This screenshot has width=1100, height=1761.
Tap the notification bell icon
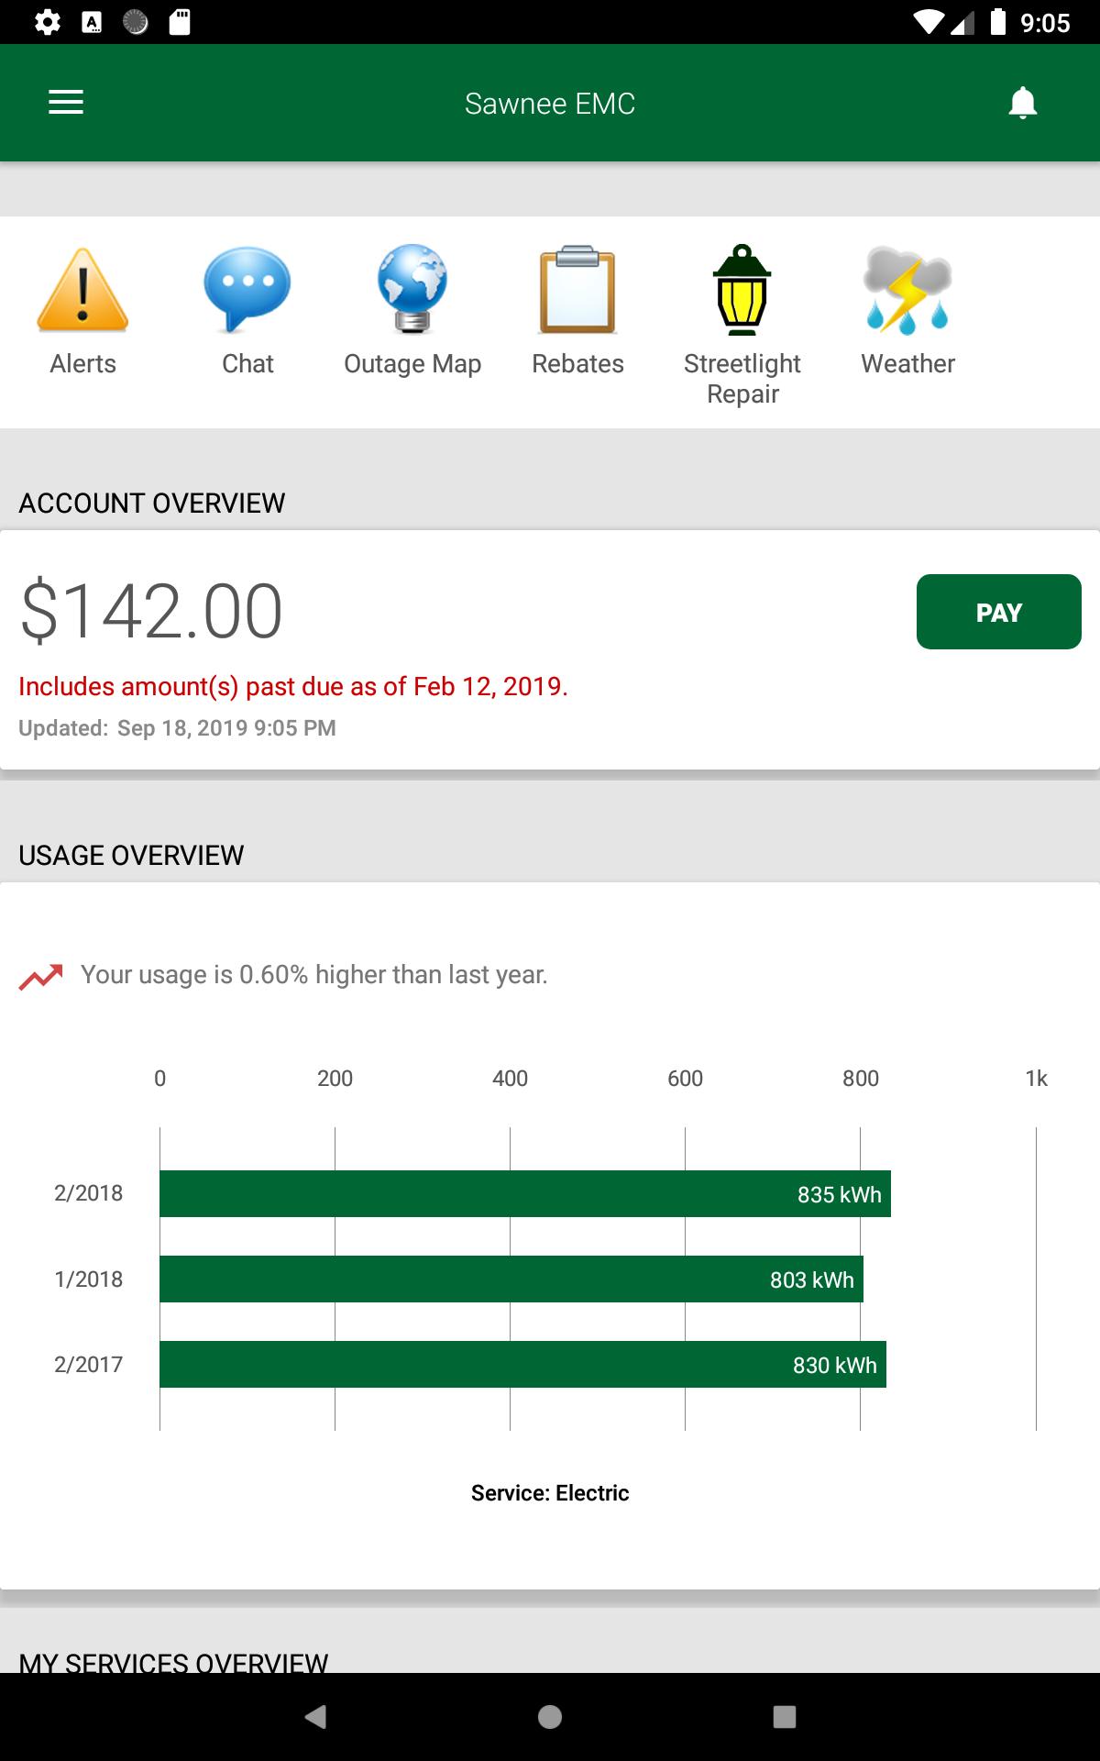[1022, 103]
